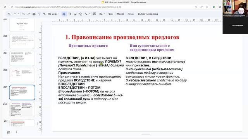Image resolution: width=248 pixels, height=139 pixels.
Task: Click the speaker notes drag handle
Action: 145,135
